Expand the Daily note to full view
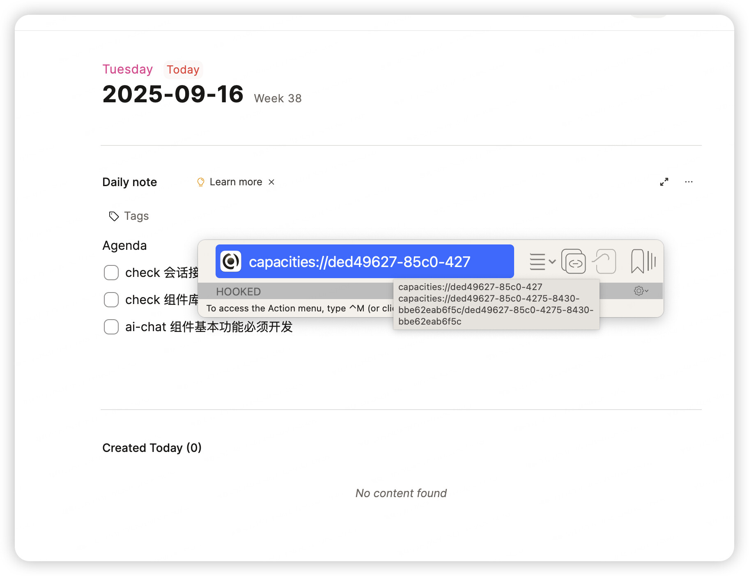749x576 pixels. point(664,182)
